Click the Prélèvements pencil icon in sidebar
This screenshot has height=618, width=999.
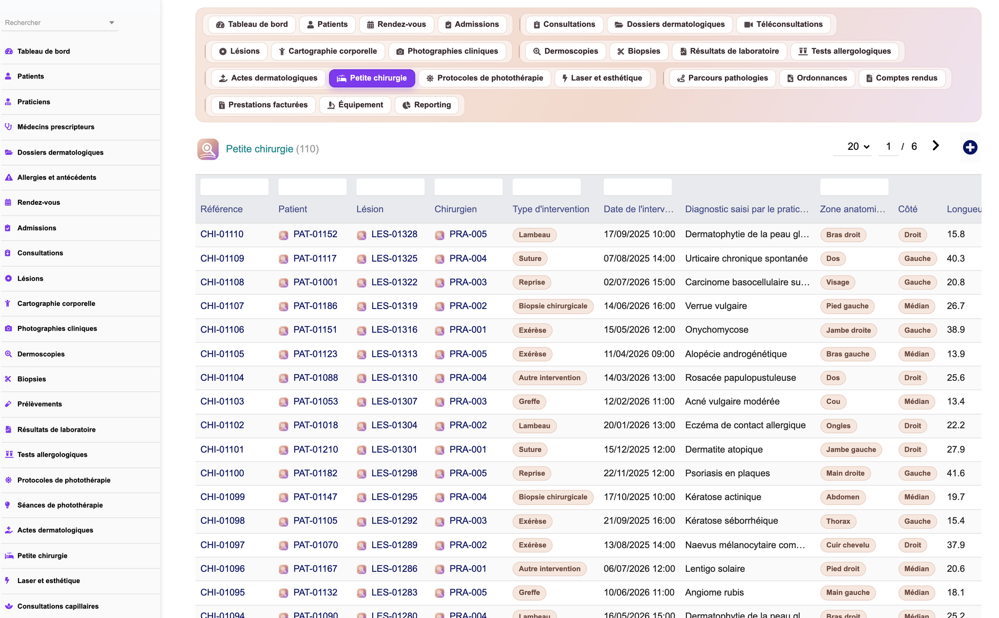pyautogui.click(x=9, y=404)
